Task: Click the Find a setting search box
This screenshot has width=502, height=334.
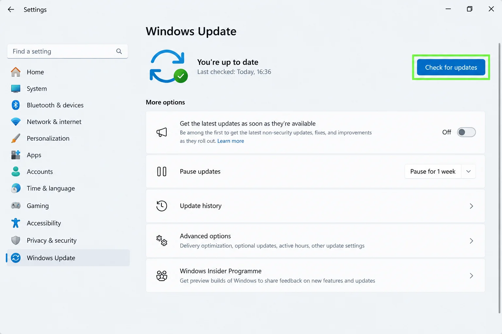Action: 67,51
